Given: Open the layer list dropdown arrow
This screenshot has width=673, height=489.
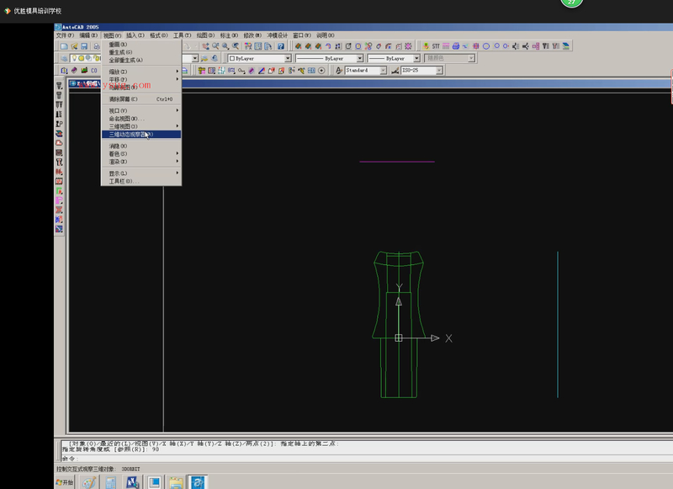Looking at the screenshot, I should [195, 58].
